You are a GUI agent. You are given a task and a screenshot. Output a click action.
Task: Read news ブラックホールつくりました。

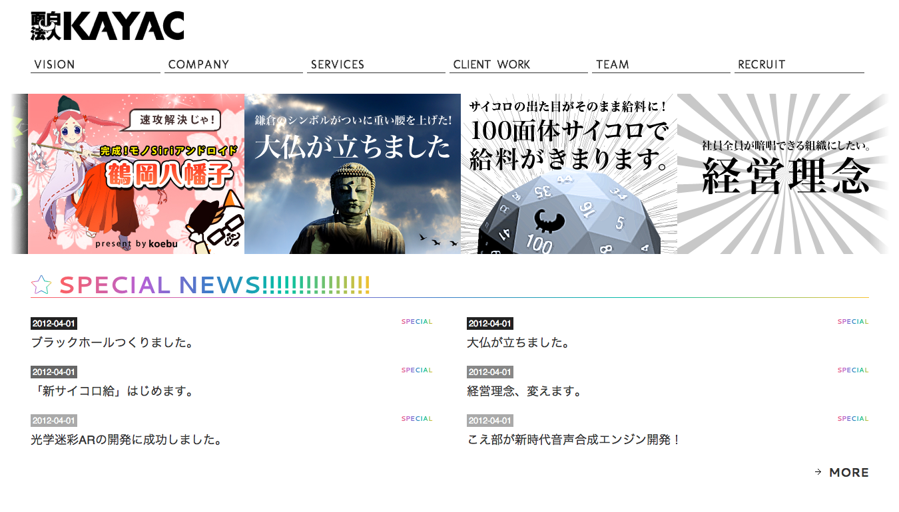[x=113, y=343]
